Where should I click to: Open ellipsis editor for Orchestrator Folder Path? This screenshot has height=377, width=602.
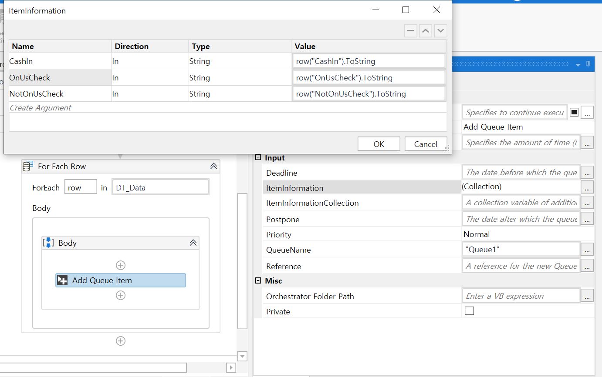tap(587, 296)
